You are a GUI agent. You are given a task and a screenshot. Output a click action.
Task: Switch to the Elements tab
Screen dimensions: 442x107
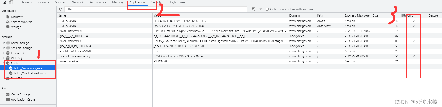coord(27,2)
